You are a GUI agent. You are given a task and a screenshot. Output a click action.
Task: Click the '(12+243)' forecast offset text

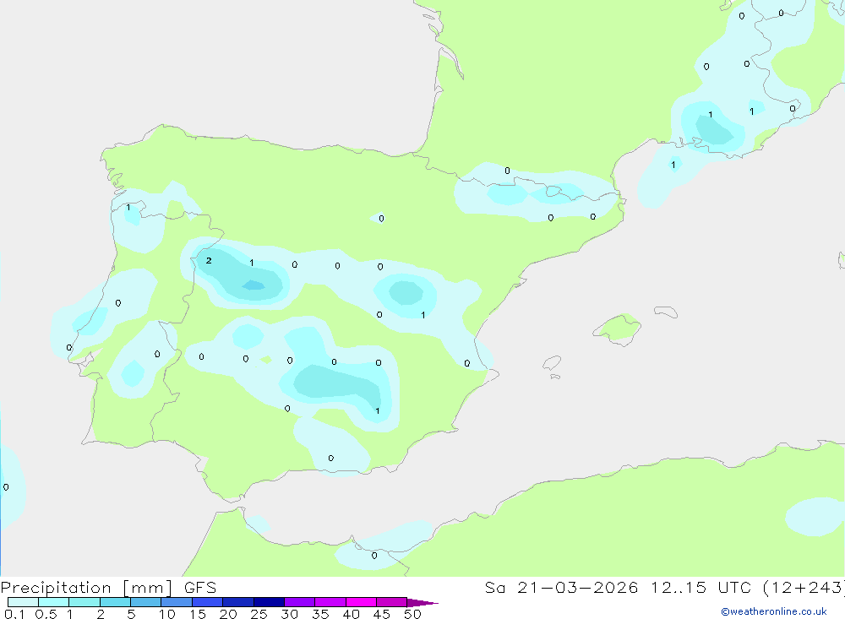click(804, 588)
